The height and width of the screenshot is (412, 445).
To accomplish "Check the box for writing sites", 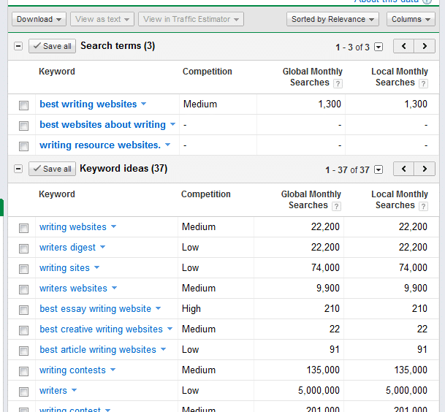I will (23, 269).
